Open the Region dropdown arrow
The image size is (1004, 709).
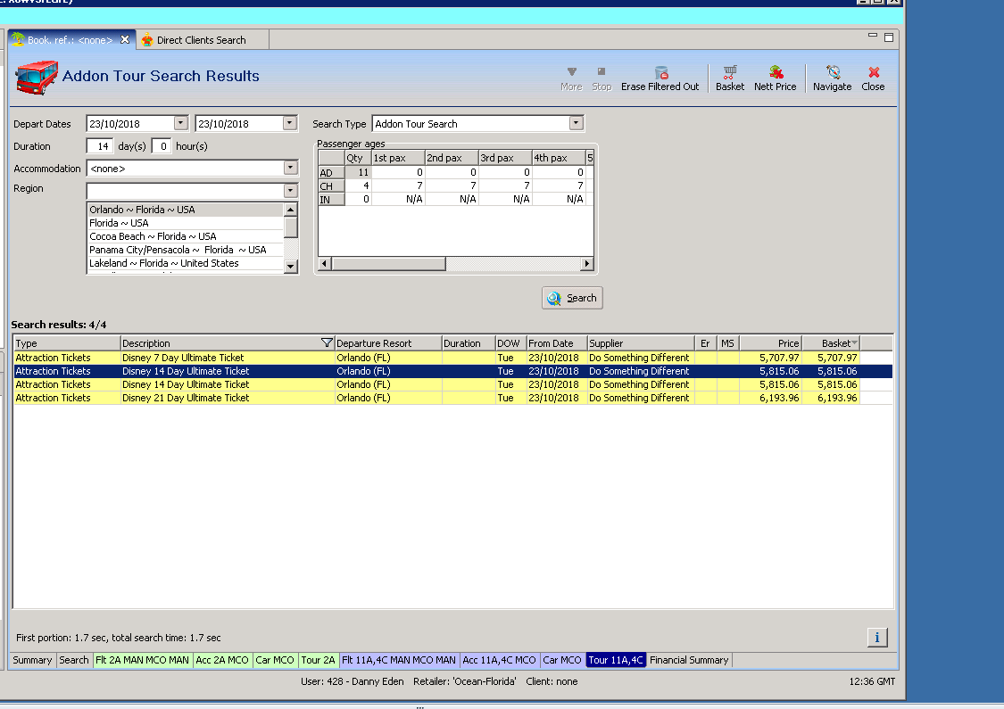point(290,190)
